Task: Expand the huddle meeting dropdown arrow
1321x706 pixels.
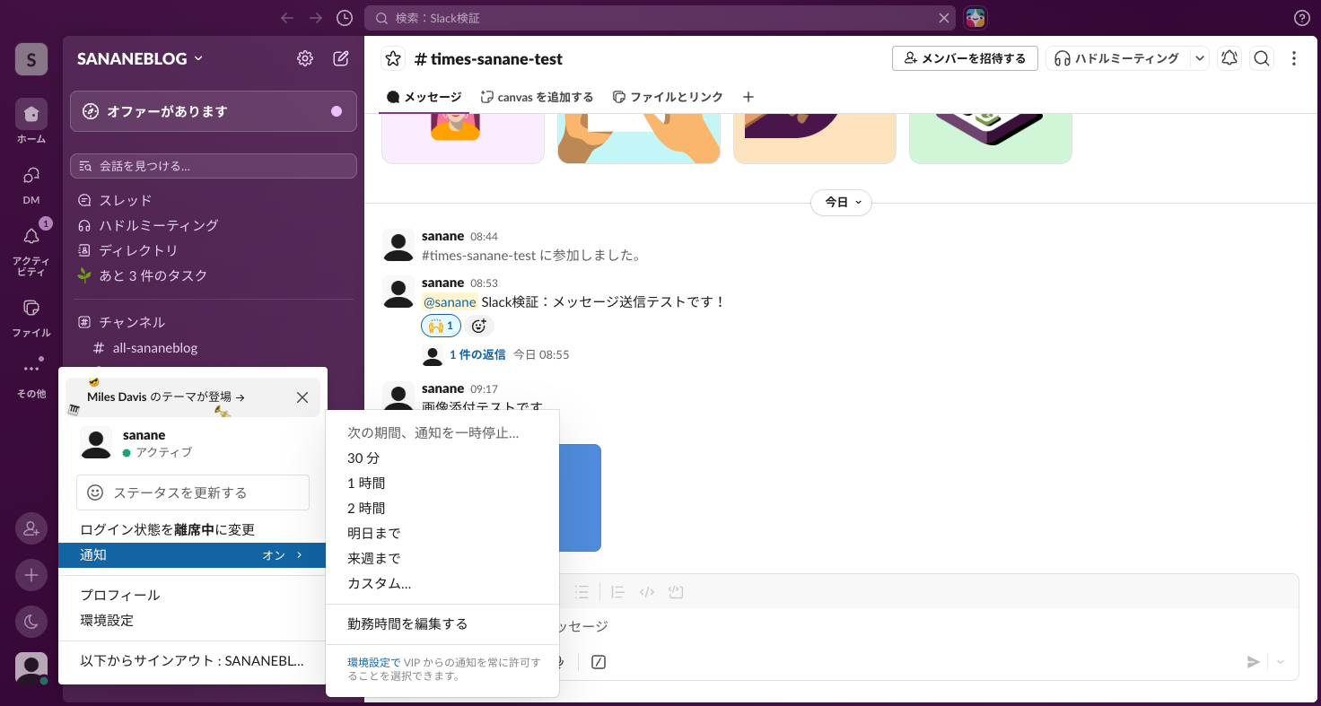Action: 1200,58
